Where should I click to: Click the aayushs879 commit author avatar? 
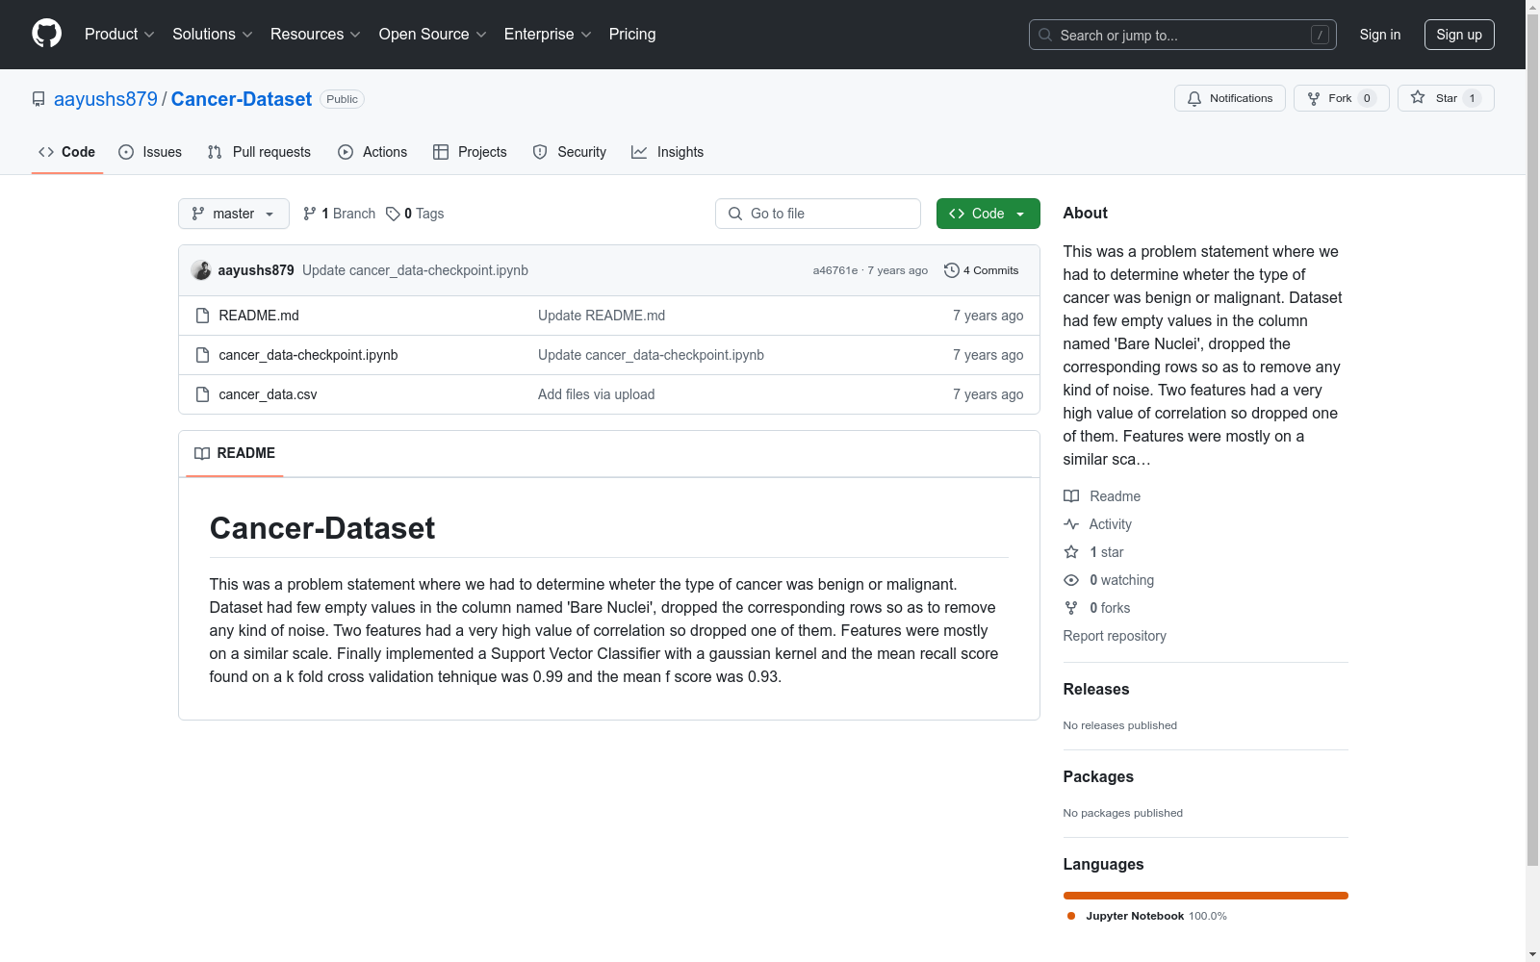201,270
